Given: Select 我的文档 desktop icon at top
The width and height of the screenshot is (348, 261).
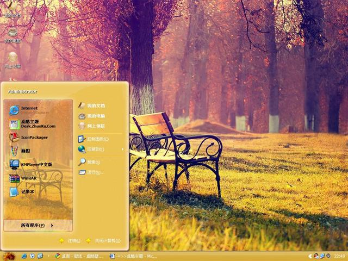Looking at the screenshot, I should (x=13, y=10).
